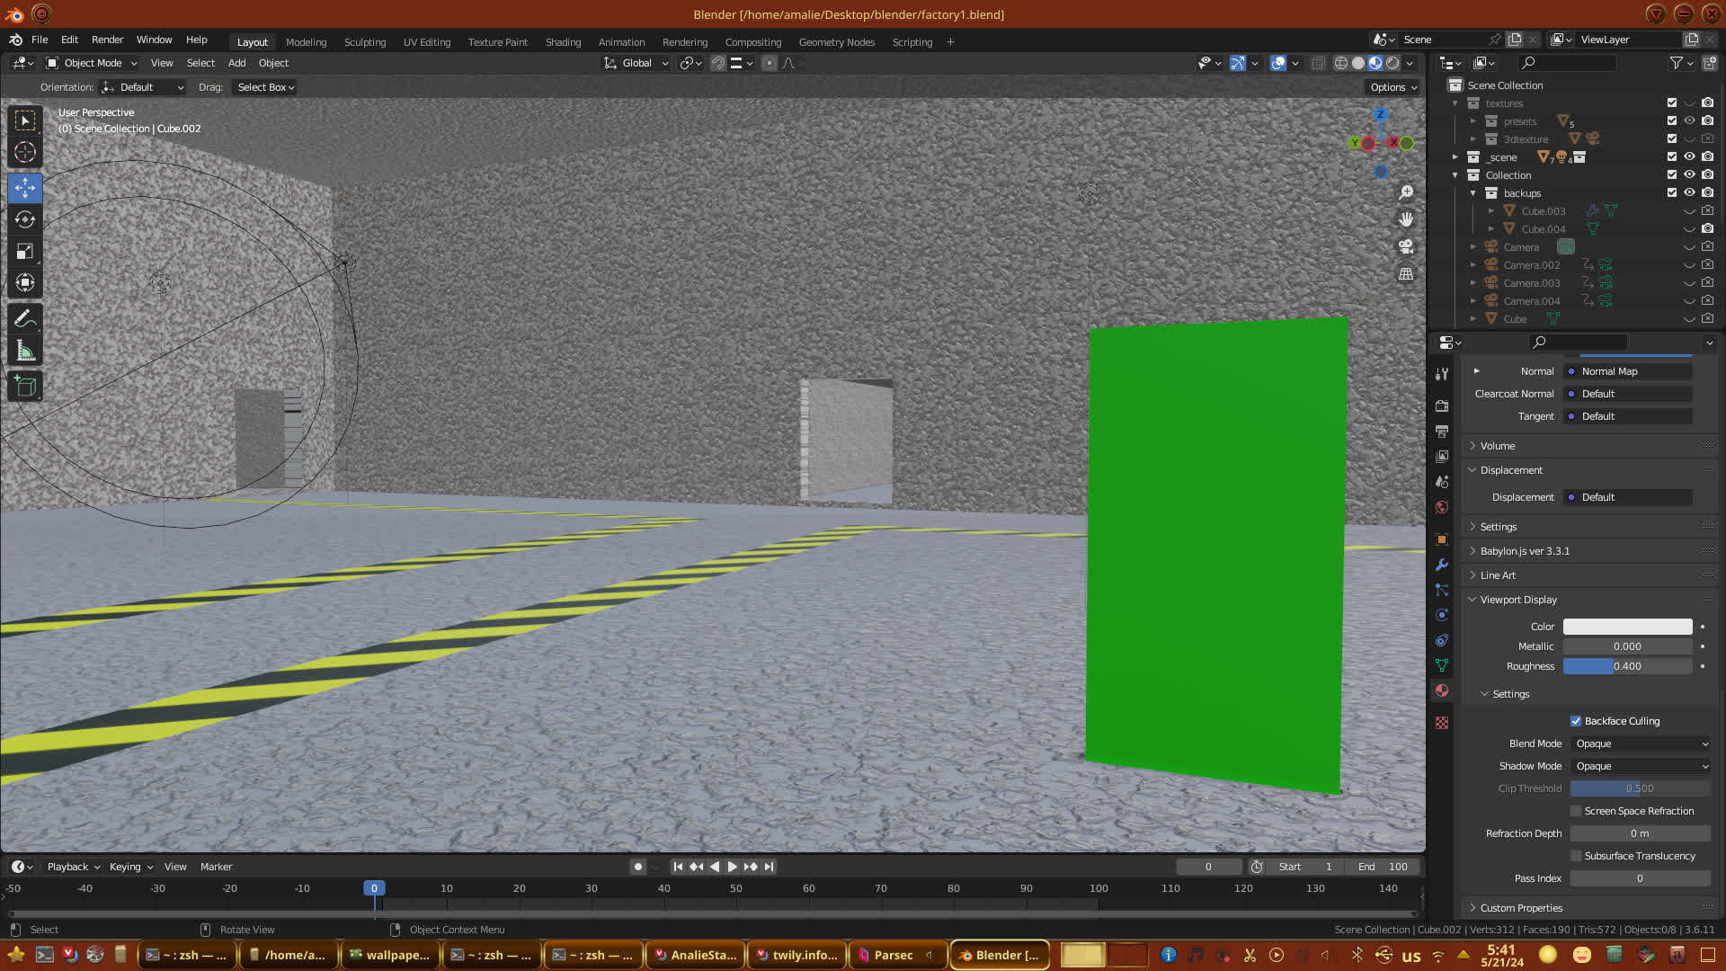Expand the Volume panel

[1498, 446]
